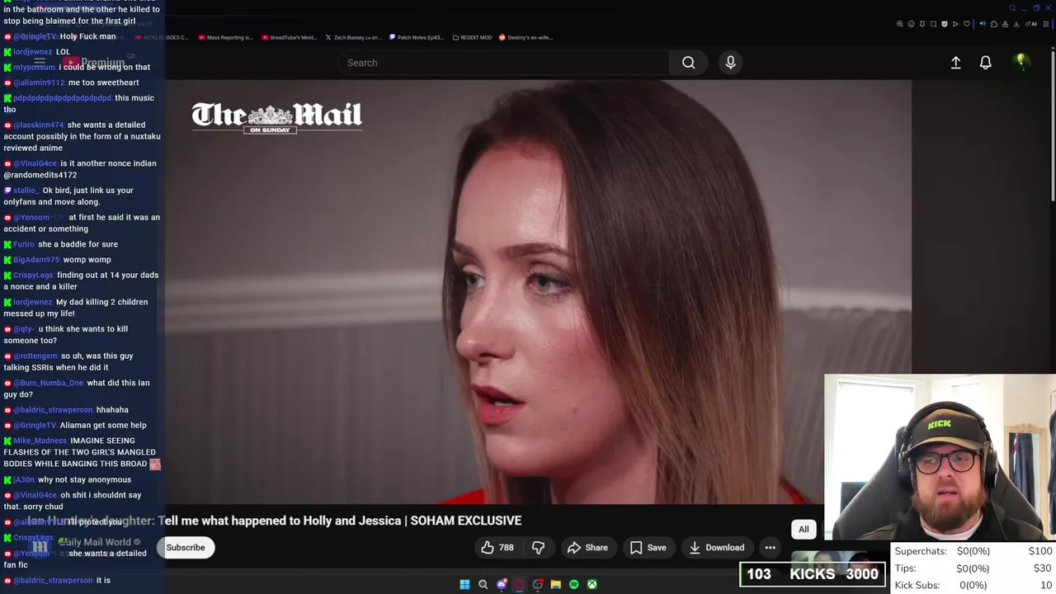
Task: Click the red Opera browser taskbar icon
Action: [520, 584]
